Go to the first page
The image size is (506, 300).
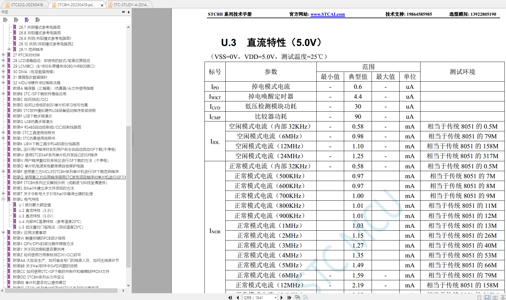pos(230,298)
